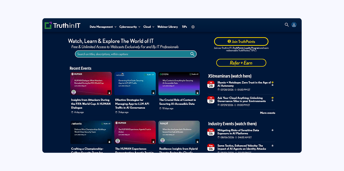Open Ask Your Cloud Anything event
344x171 pixels.
pyautogui.click(x=242, y=99)
